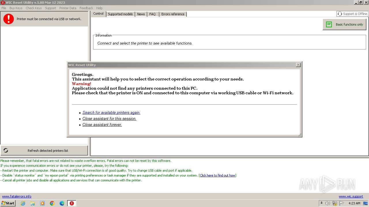Viewport: 369px width, 207px height.
Task: Click the Windows Start button
Action: tap(8, 203)
